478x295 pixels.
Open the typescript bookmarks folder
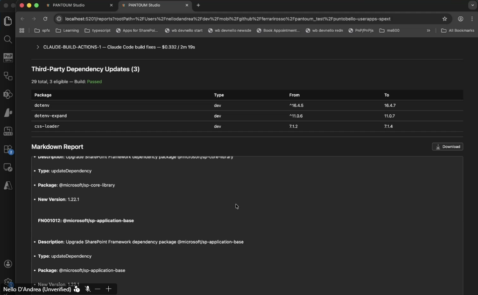tap(98, 31)
